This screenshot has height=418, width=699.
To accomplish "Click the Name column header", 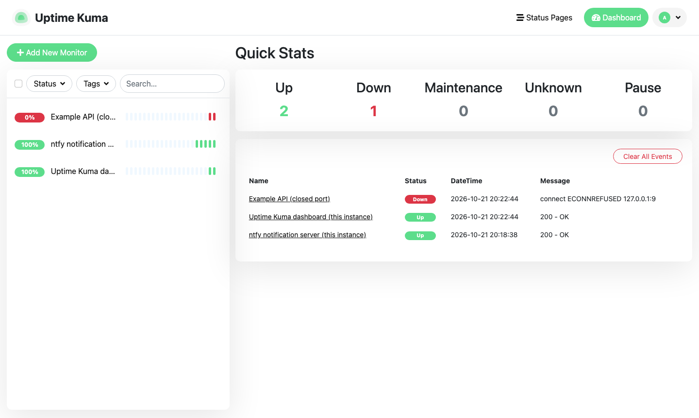I will [259, 181].
